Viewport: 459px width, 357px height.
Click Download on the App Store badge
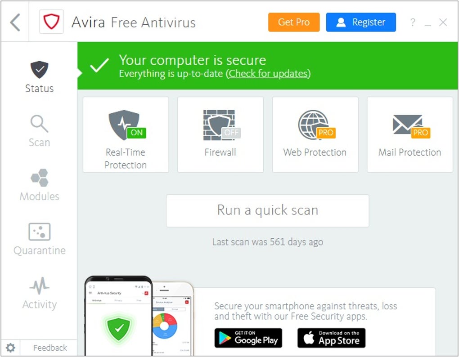point(331,338)
